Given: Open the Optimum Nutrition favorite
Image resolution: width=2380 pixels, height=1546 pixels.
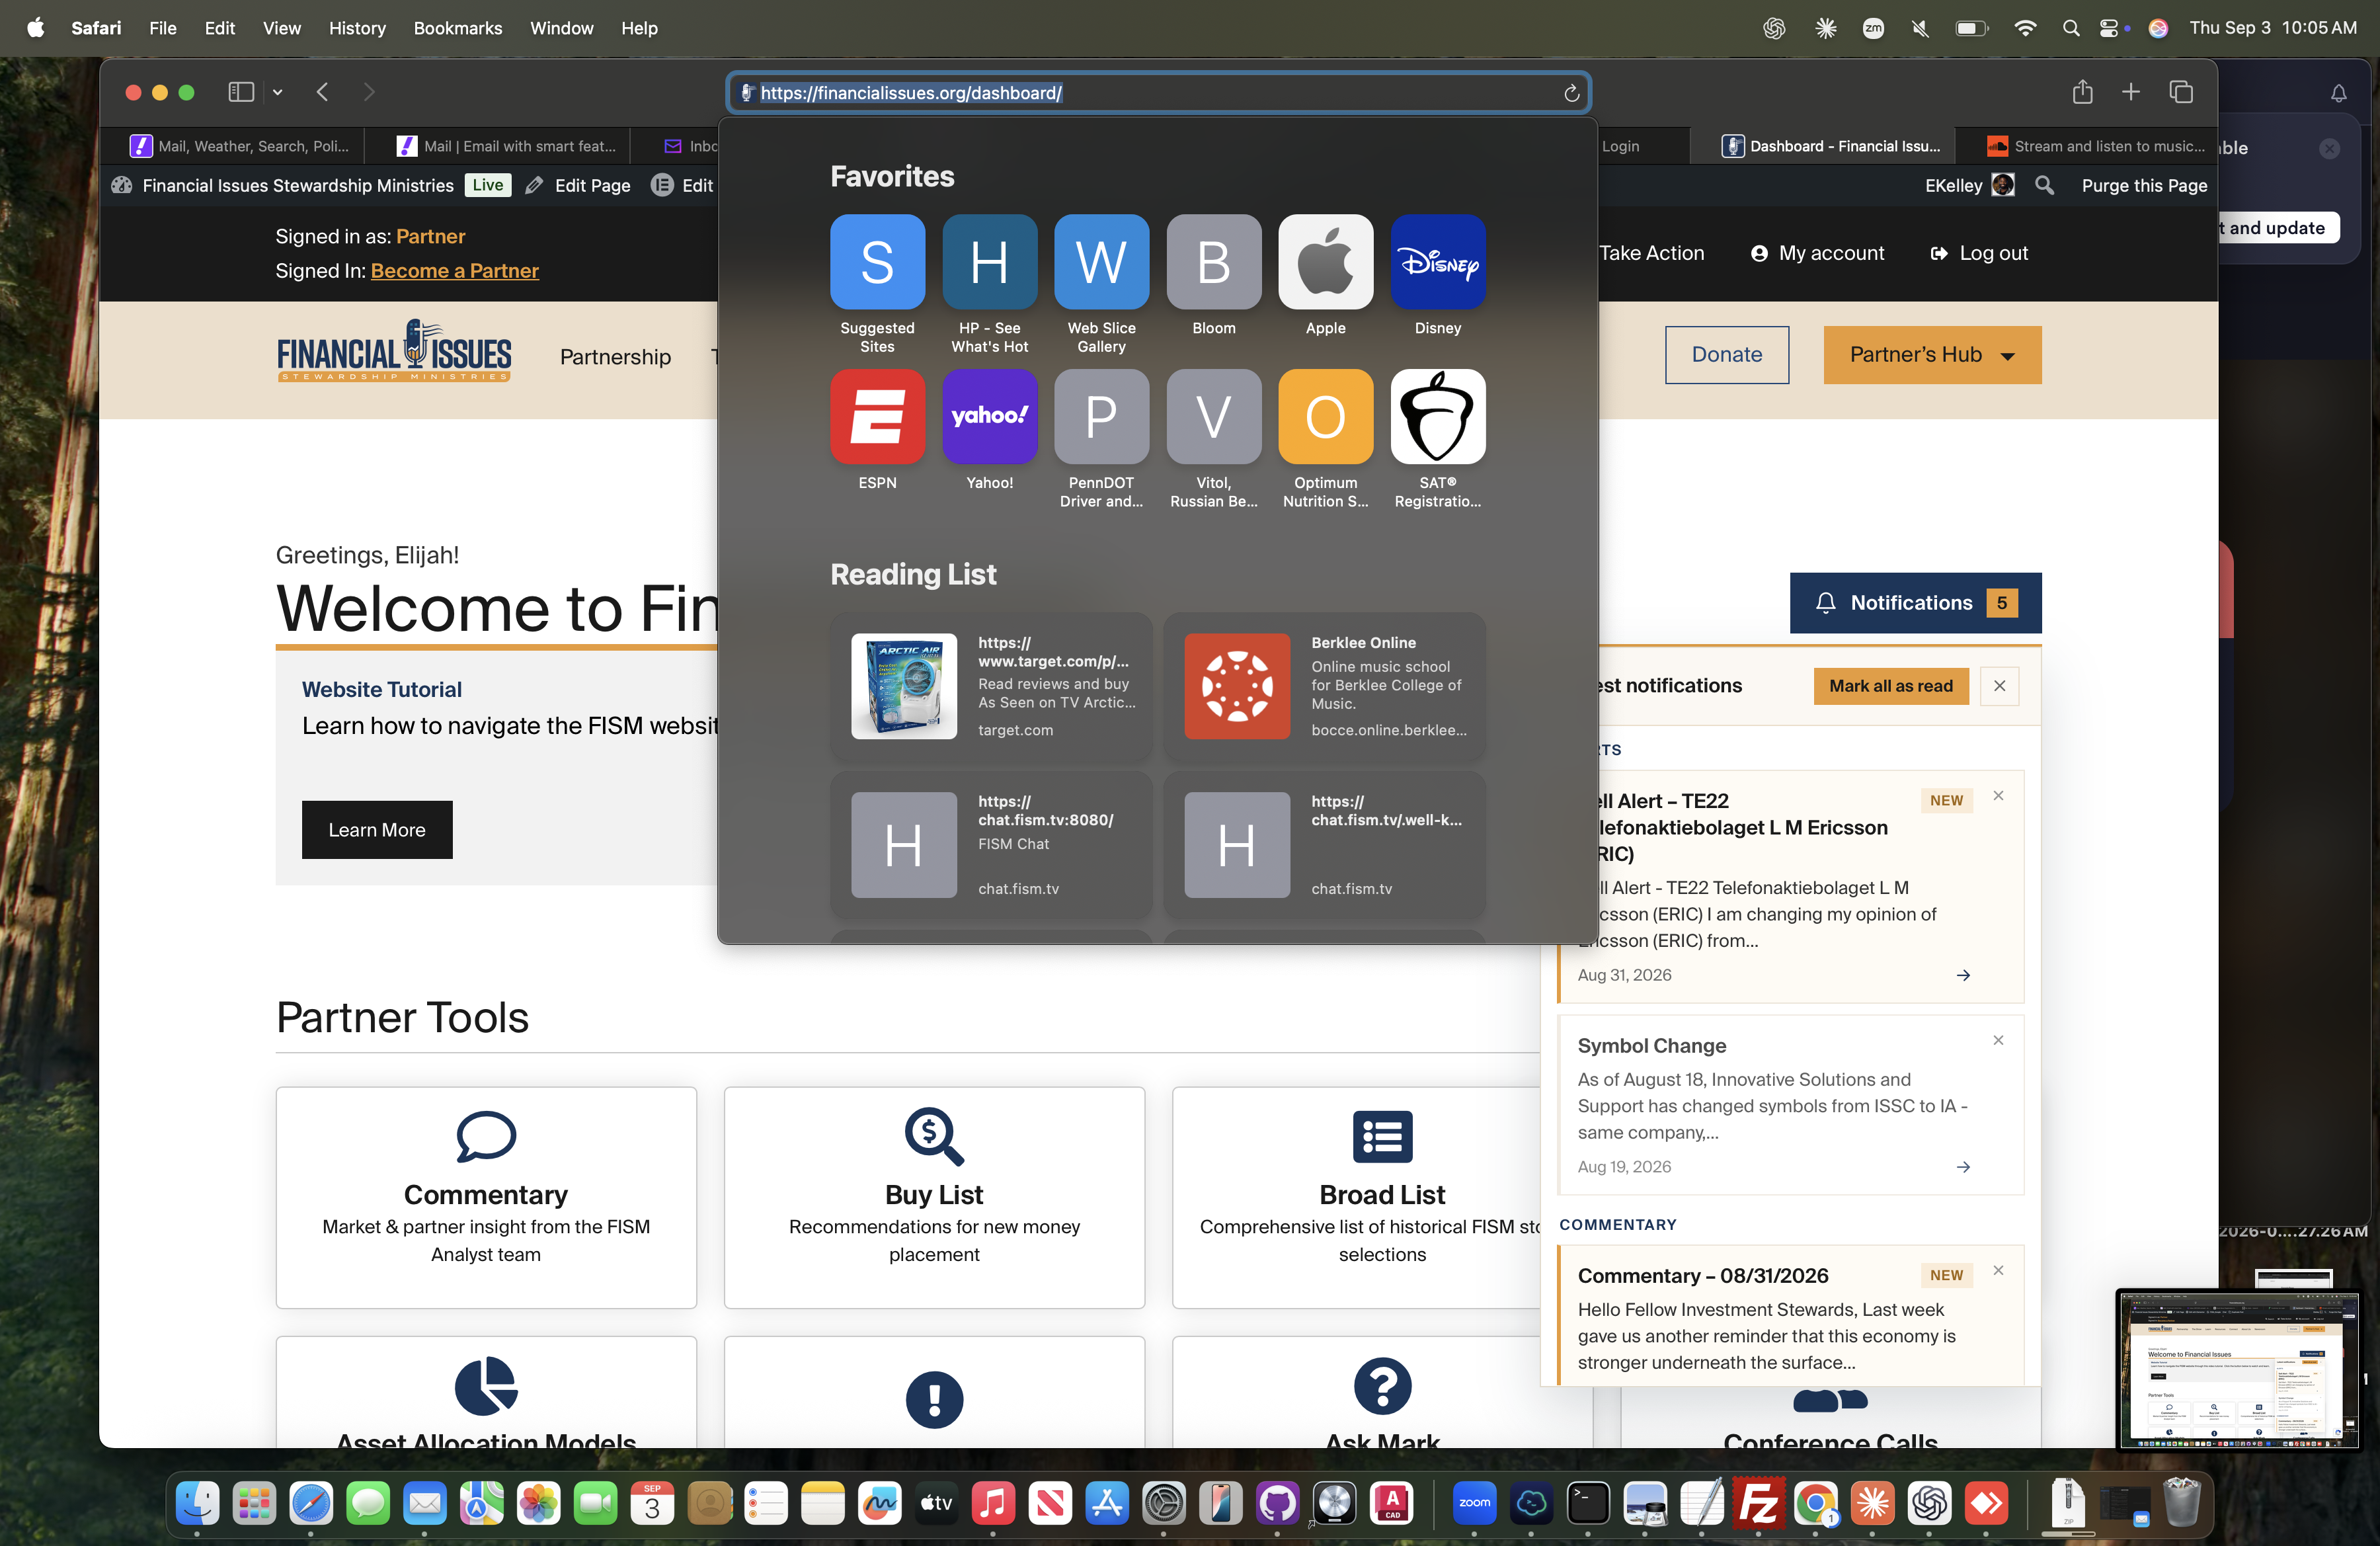Looking at the screenshot, I should click(x=1325, y=439).
